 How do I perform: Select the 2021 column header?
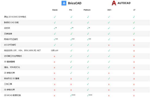(x=109, y=10)
